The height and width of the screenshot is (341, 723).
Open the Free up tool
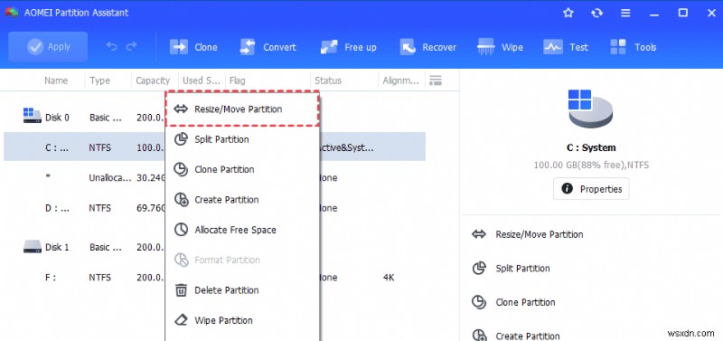tap(349, 47)
